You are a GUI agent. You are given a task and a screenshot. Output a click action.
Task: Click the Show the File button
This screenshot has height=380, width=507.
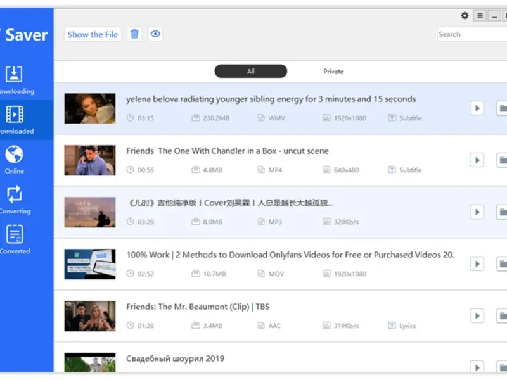93,34
